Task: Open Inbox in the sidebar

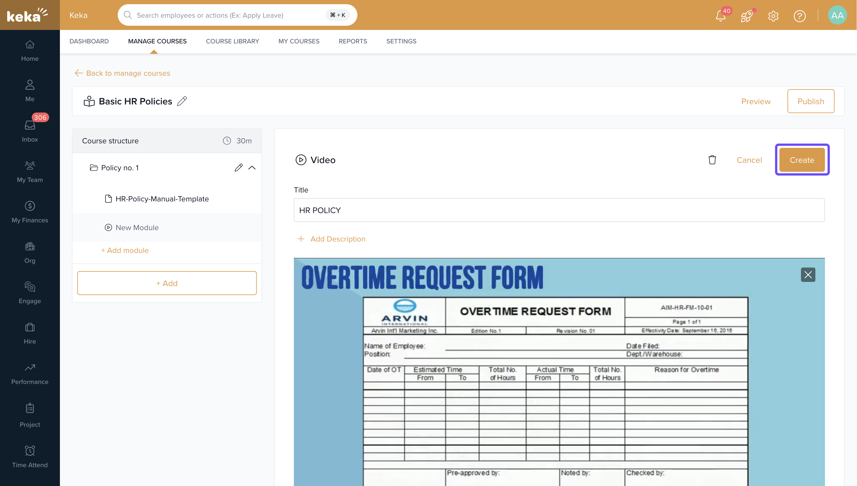Action: (x=30, y=130)
